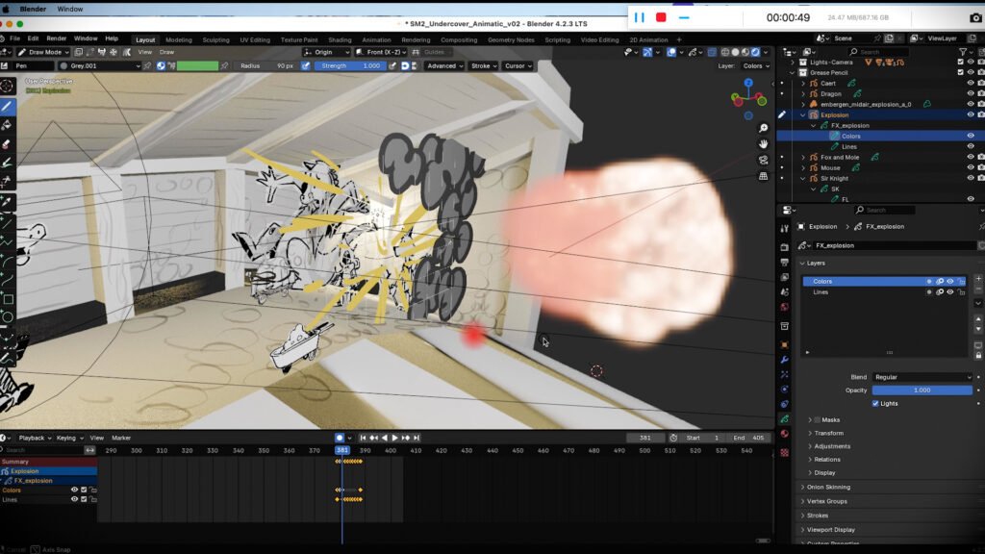Switch orthographic/perspective grid icon in viewport
The height and width of the screenshot is (554, 985).
click(x=763, y=177)
